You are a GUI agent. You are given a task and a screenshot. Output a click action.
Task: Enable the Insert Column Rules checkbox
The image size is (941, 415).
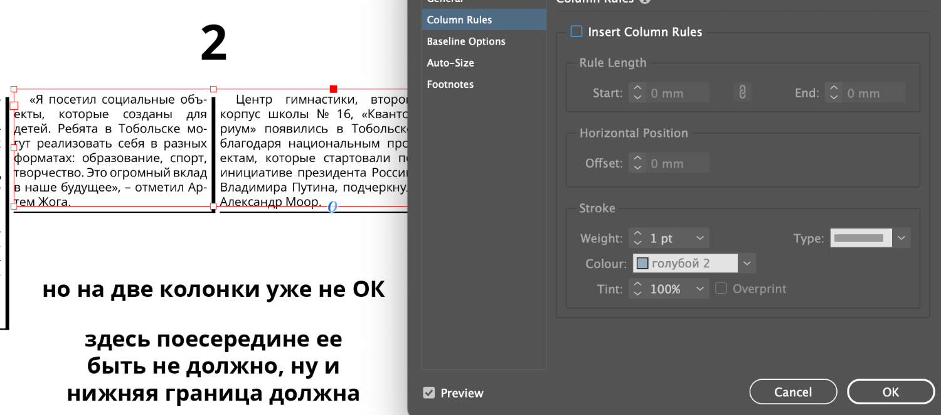pyautogui.click(x=576, y=32)
